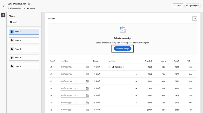
Task: Open plan settings sliders icon
Action: click(29, 4)
